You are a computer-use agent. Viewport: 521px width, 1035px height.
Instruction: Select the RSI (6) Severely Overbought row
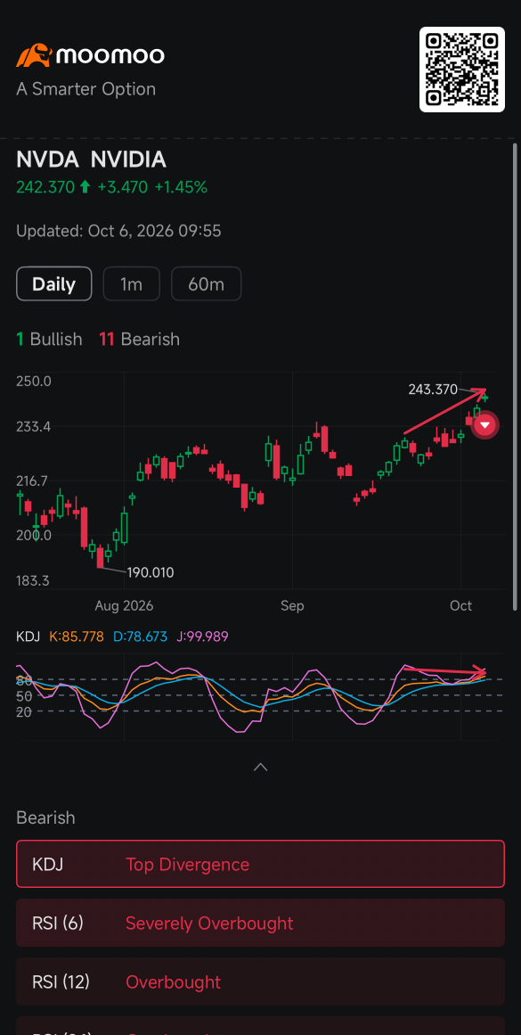260,923
